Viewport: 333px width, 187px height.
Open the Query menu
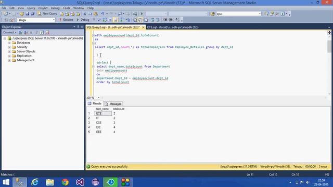(31, 8)
